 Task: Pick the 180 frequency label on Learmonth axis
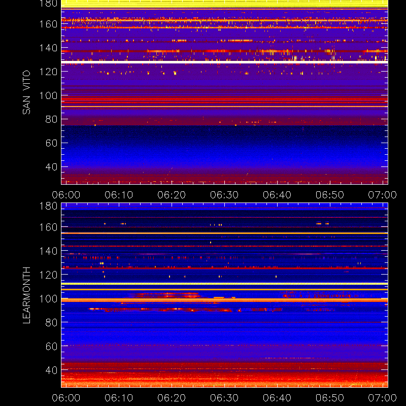(x=48, y=206)
